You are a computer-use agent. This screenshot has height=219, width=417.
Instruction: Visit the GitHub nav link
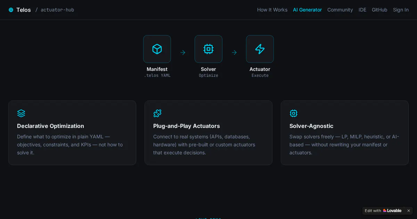click(379, 10)
